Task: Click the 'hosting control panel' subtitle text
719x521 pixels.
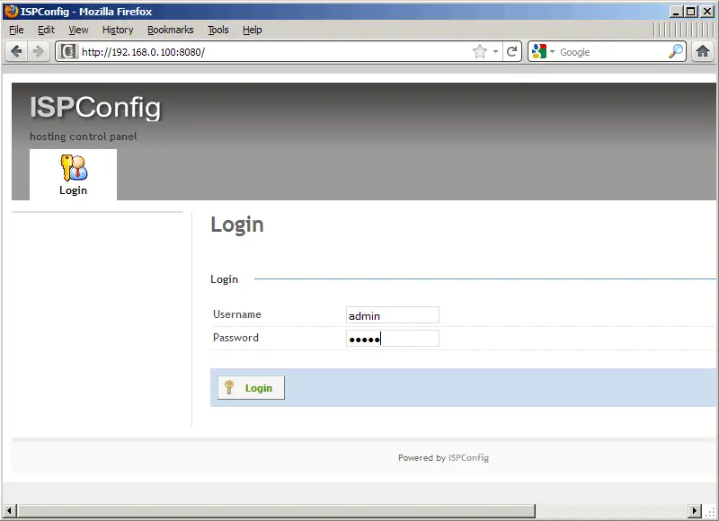Action: click(83, 137)
